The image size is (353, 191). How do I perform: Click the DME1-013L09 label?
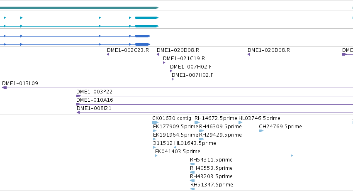click(x=20, y=83)
